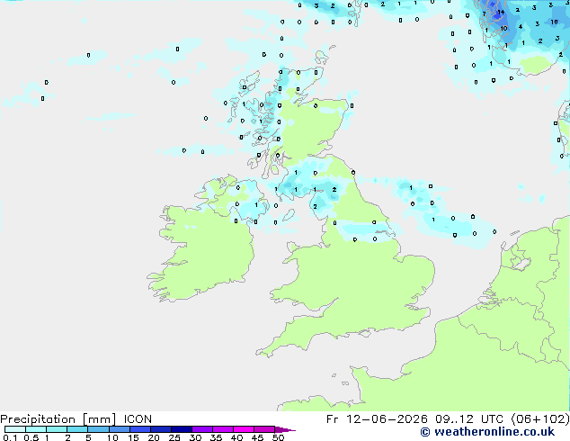Click the 'Precipitation' title text
This screenshot has height=441, width=570.
tap(38, 419)
